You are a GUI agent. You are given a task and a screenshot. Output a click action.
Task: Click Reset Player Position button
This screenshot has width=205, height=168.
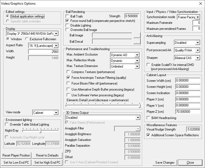tap(16, 155)
